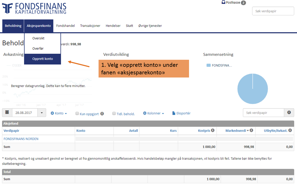This screenshot has width=297, height=185.
Task: Focus the lower Søk verdipapir field
Action: (x=264, y=113)
